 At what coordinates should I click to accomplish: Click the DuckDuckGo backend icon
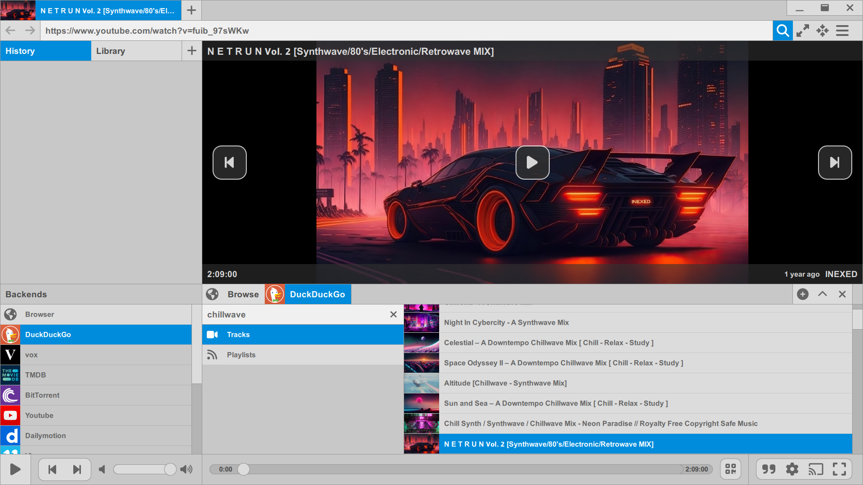click(10, 335)
